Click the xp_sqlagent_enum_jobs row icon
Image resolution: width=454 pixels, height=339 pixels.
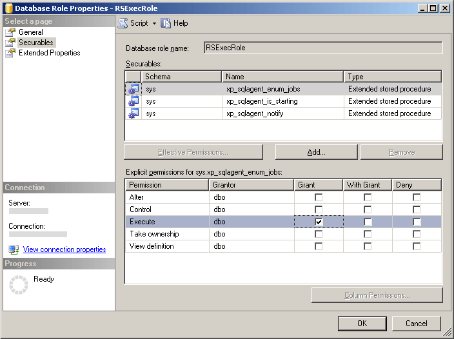[x=133, y=89]
